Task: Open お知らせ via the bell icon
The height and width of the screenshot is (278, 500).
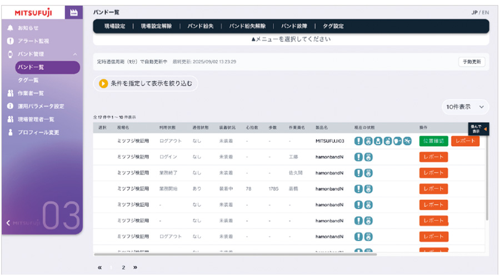Action: coord(11,28)
